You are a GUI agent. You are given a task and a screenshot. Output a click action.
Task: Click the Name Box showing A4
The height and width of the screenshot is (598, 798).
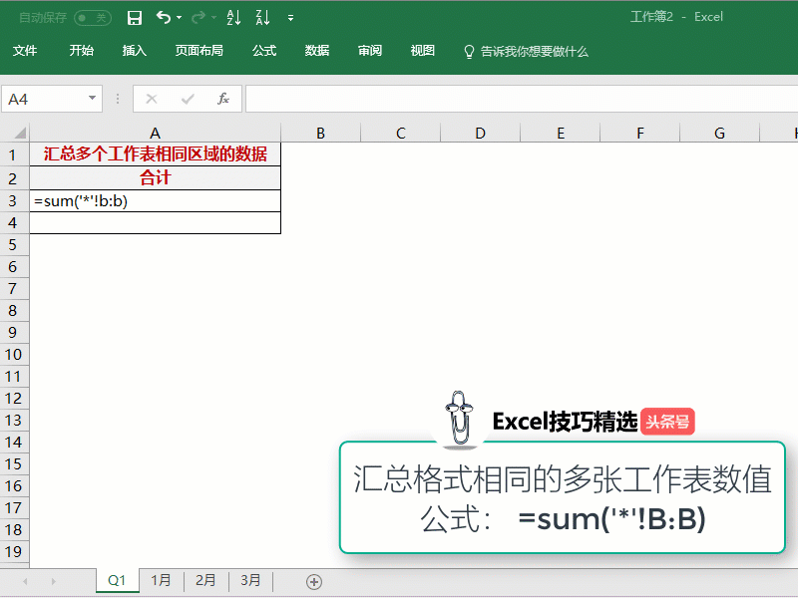pyautogui.click(x=46, y=99)
